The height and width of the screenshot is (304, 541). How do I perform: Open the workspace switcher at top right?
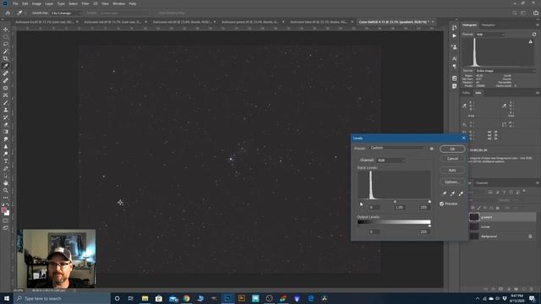pyautogui.click(x=524, y=13)
